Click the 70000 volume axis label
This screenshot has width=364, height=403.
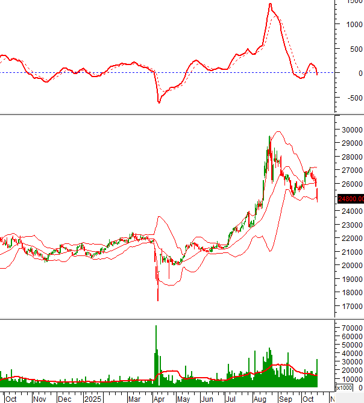click(350, 327)
